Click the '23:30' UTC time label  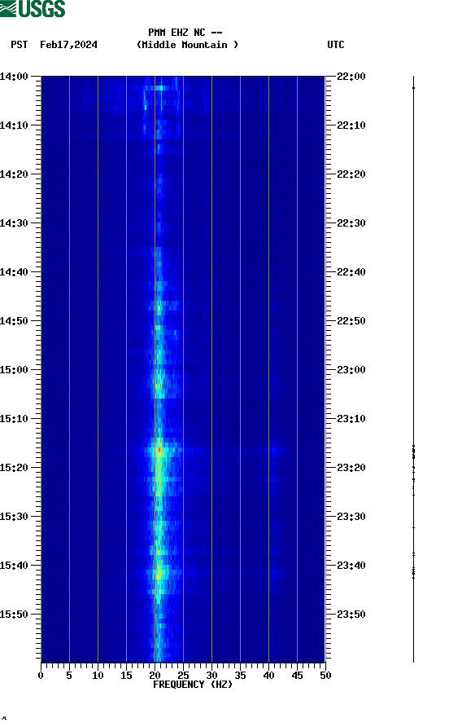point(351,517)
